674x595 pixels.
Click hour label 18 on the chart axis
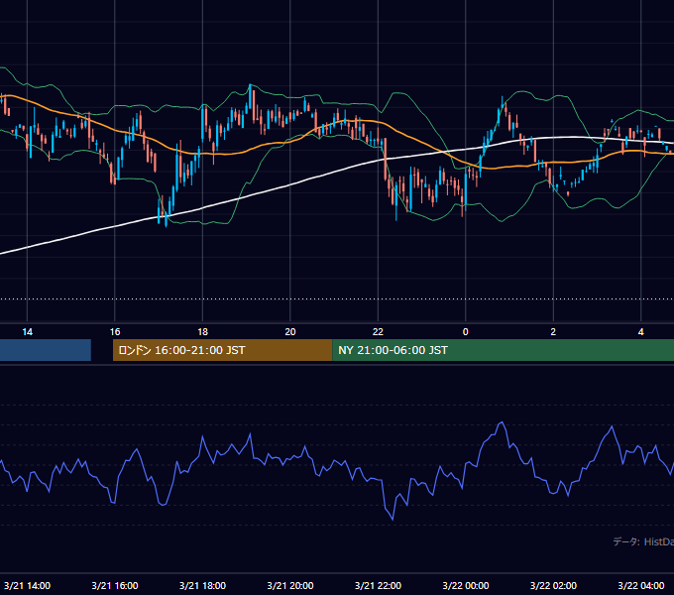202,332
